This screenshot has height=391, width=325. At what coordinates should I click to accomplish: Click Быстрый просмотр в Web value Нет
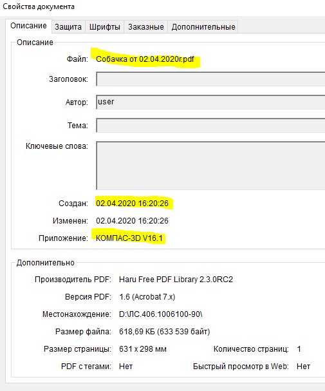(303, 367)
